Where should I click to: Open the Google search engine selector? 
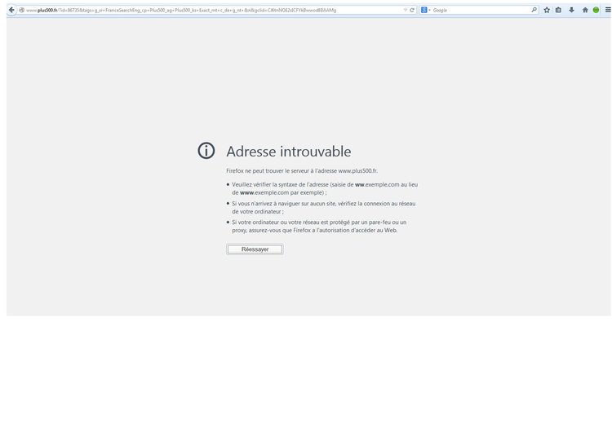pos(425,10)
